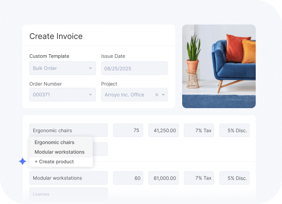Click the + Create product option
This screenshot has width=282, height=204.
tap(54, 162)
